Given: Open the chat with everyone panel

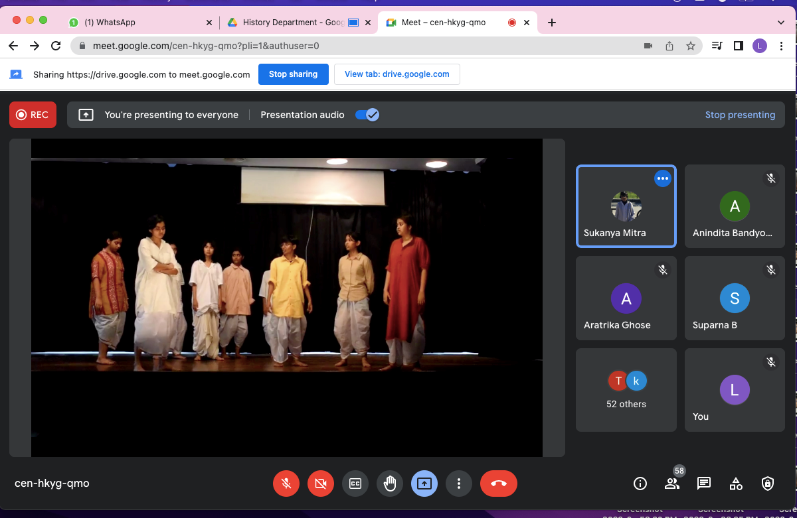Looking at the screenshot, I should tap(704, 484).
